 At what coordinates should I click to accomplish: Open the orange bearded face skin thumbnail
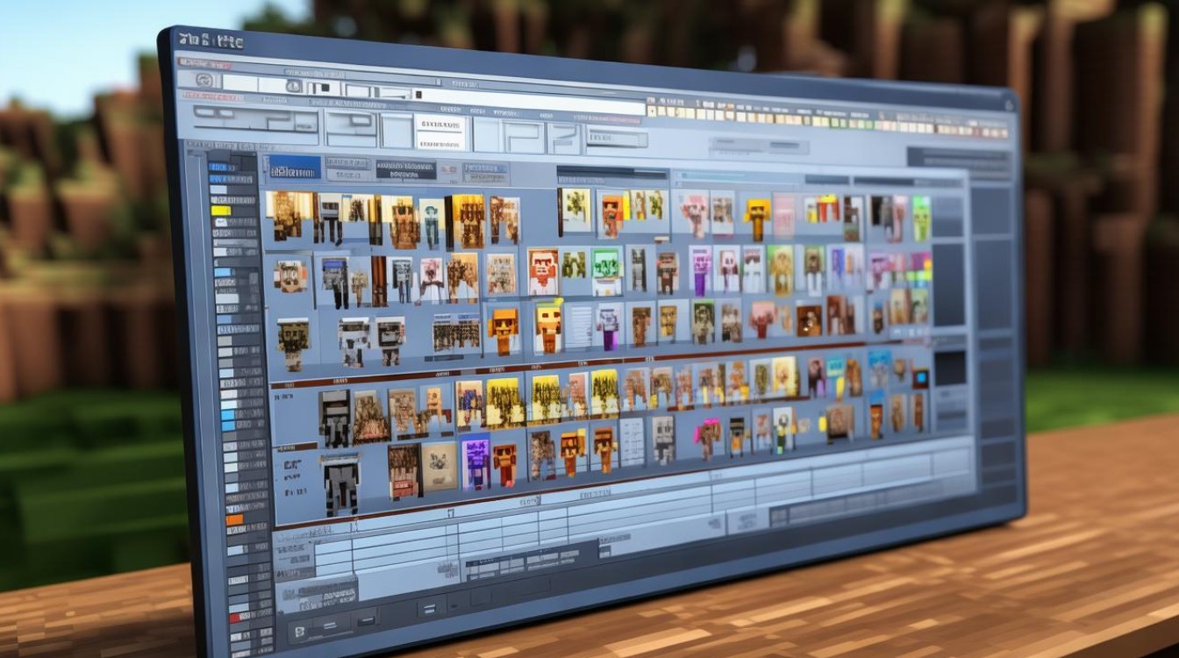543,272
